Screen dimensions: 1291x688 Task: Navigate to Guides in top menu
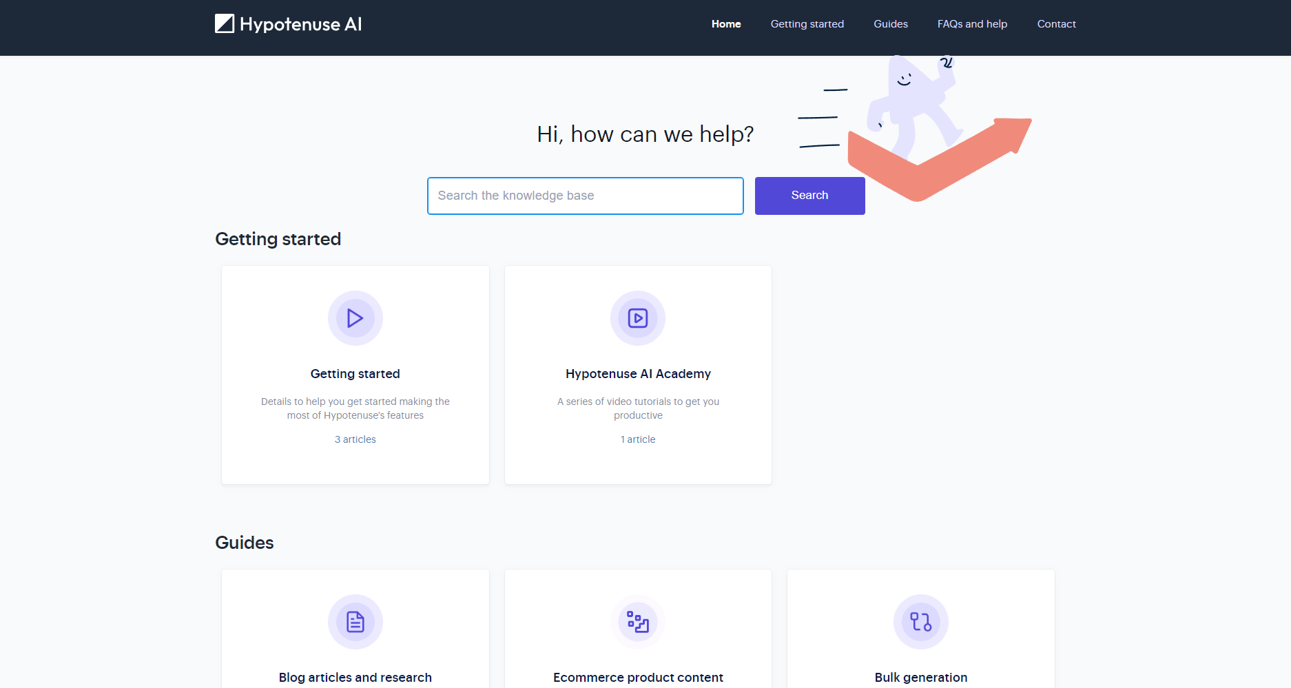pyautogui.click(x=890, y=24)
